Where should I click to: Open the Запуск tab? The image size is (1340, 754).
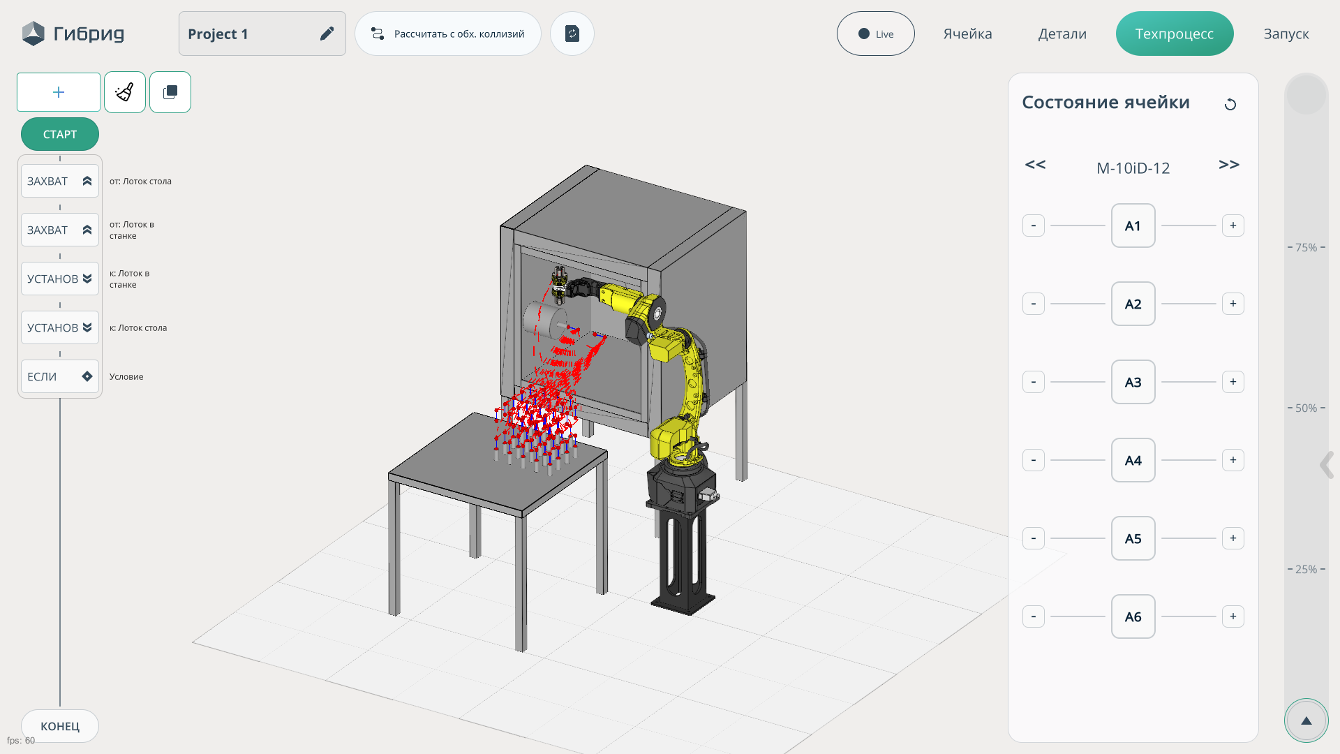coord(1286,34)
